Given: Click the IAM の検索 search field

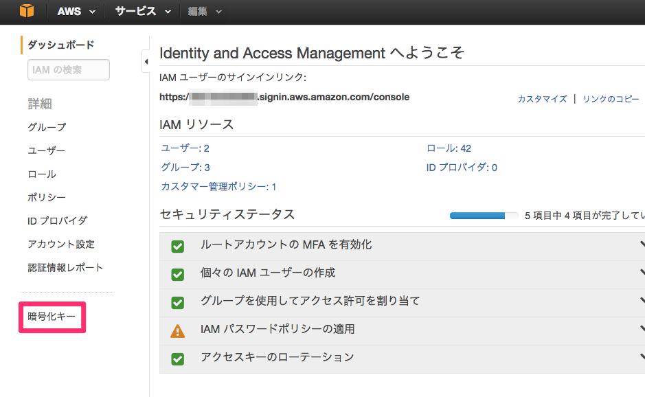Looking at the screenshot, I should (68, 69).
